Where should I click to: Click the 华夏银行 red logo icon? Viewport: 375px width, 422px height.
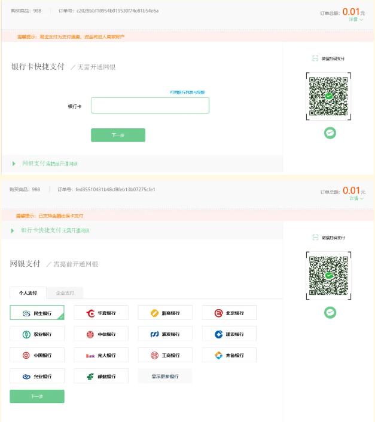(x=91, y=313)
